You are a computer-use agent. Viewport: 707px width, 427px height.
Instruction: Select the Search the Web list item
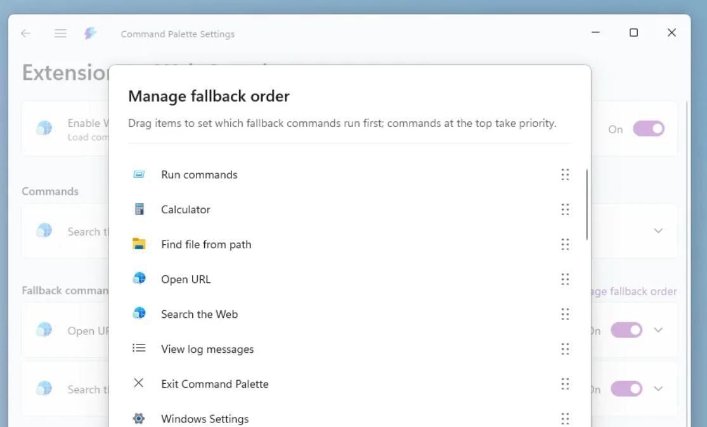coord(199,314)
